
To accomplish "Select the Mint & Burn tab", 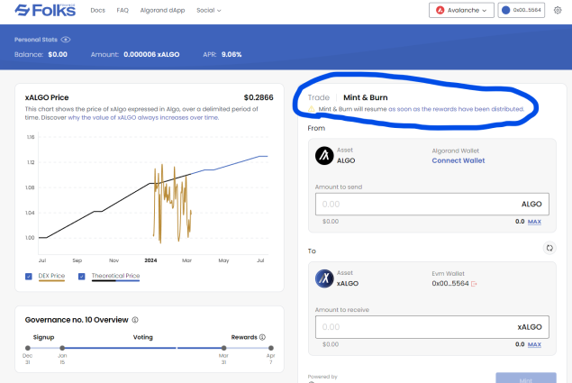I will pos(366,97).
